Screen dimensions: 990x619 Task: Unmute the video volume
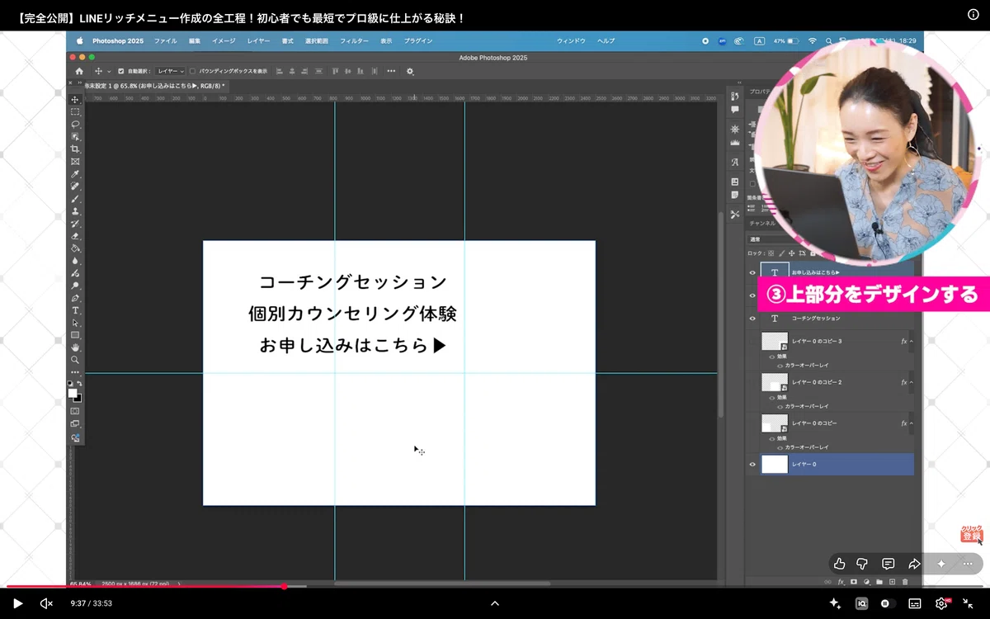[46, 603]
